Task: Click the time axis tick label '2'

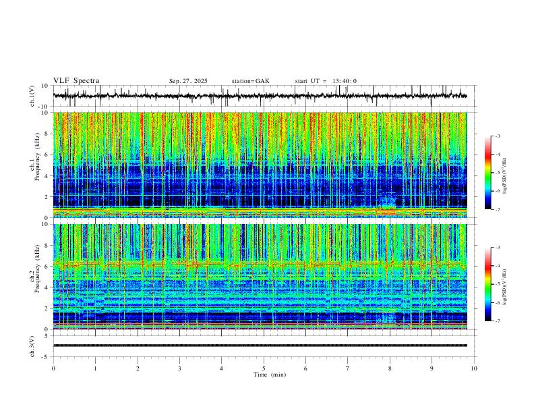Action: (x=138, y=368)
